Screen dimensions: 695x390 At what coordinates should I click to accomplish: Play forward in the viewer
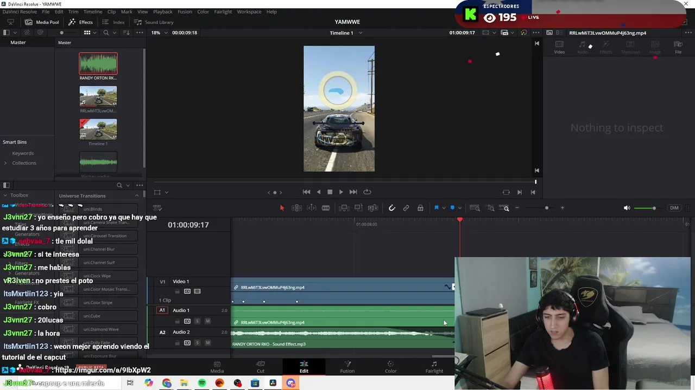pyautogui.click(x=341, y=192)
